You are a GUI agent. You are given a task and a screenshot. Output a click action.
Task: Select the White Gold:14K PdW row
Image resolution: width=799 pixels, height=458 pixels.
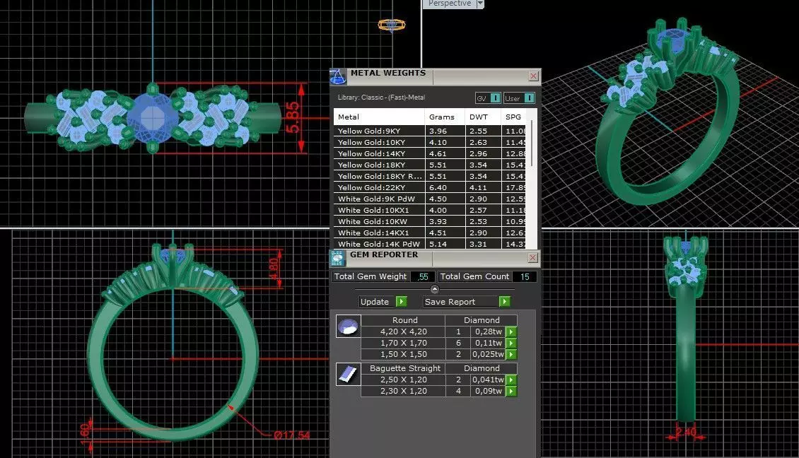(x=430, y=244)
